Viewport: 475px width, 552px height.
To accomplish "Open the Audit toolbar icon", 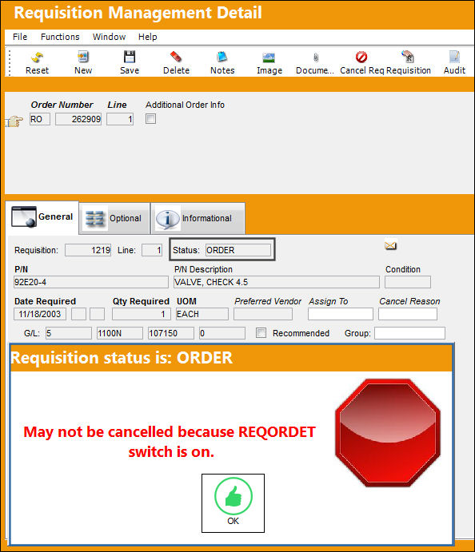I will pyautogui.click(x=454, y=57).
